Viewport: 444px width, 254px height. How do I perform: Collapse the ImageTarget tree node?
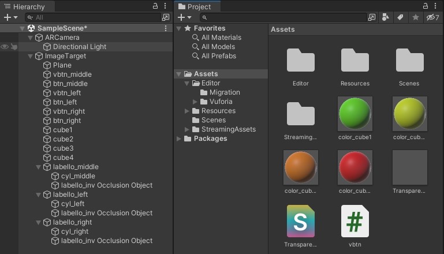(31, 56)
